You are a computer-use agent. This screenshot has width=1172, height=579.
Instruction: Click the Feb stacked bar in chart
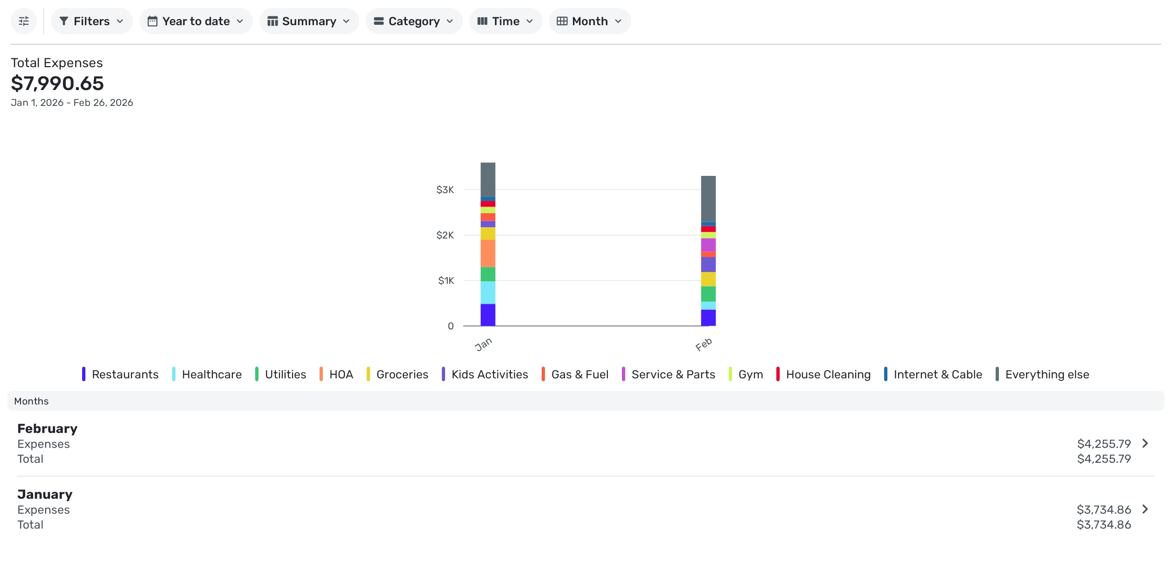click(708, 251)
